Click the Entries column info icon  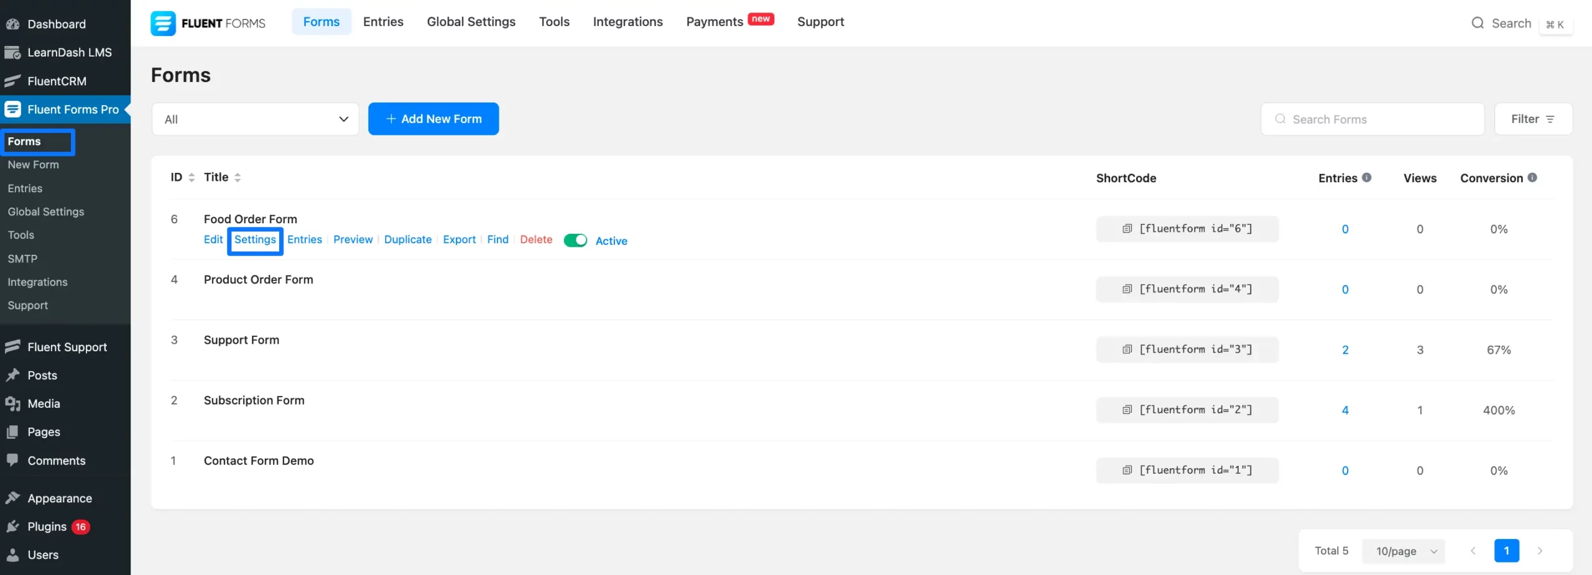pyautogui.click(x=1366, y=177)
